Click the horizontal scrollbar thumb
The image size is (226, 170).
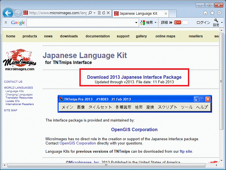[106, 165]
